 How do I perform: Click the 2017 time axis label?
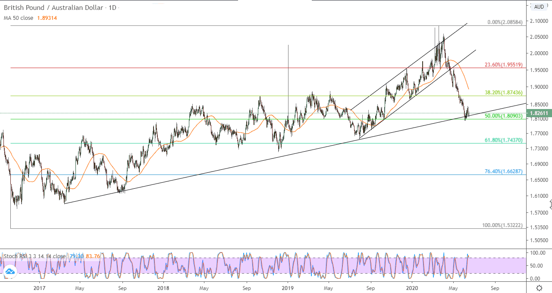(x=39, y=287)
